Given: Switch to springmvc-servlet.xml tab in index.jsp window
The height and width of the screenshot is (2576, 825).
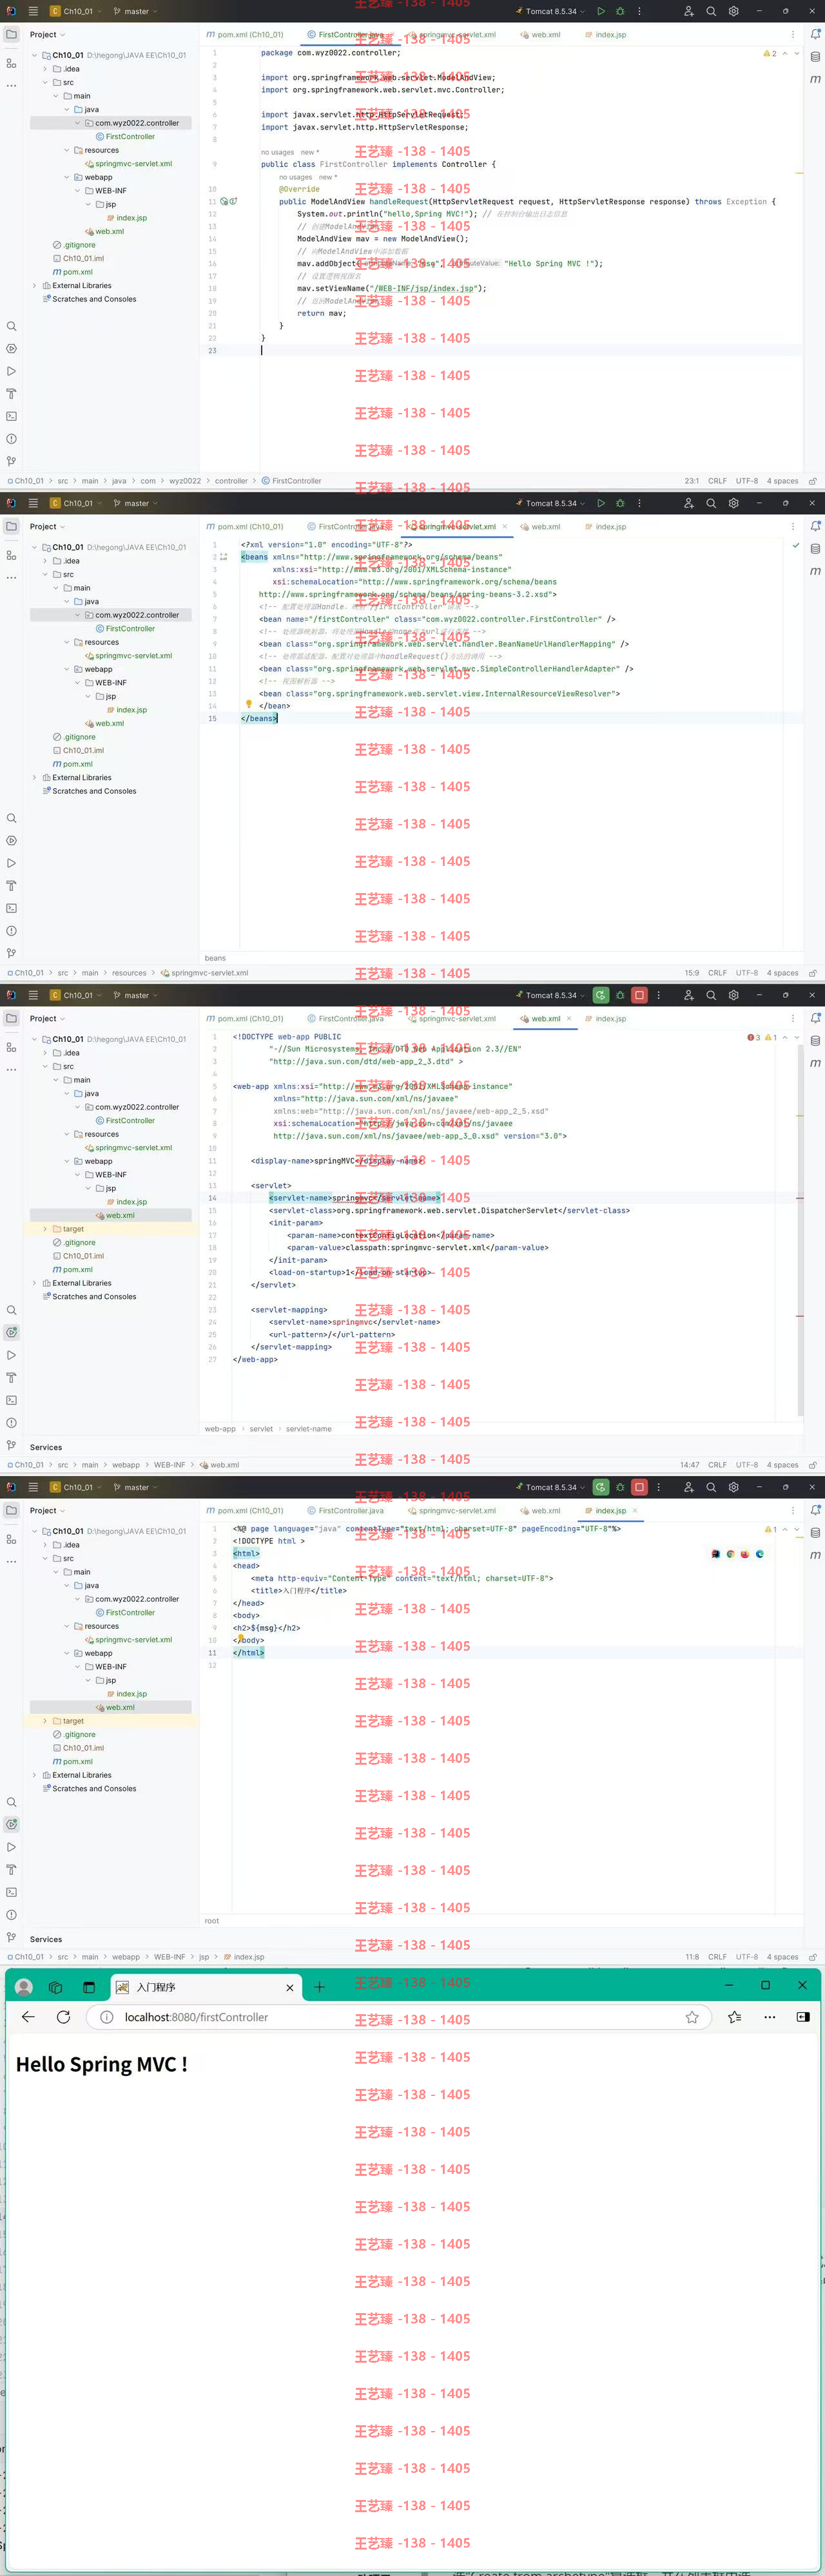Looking at the screenshot, I should click(x=451, y=1510).
